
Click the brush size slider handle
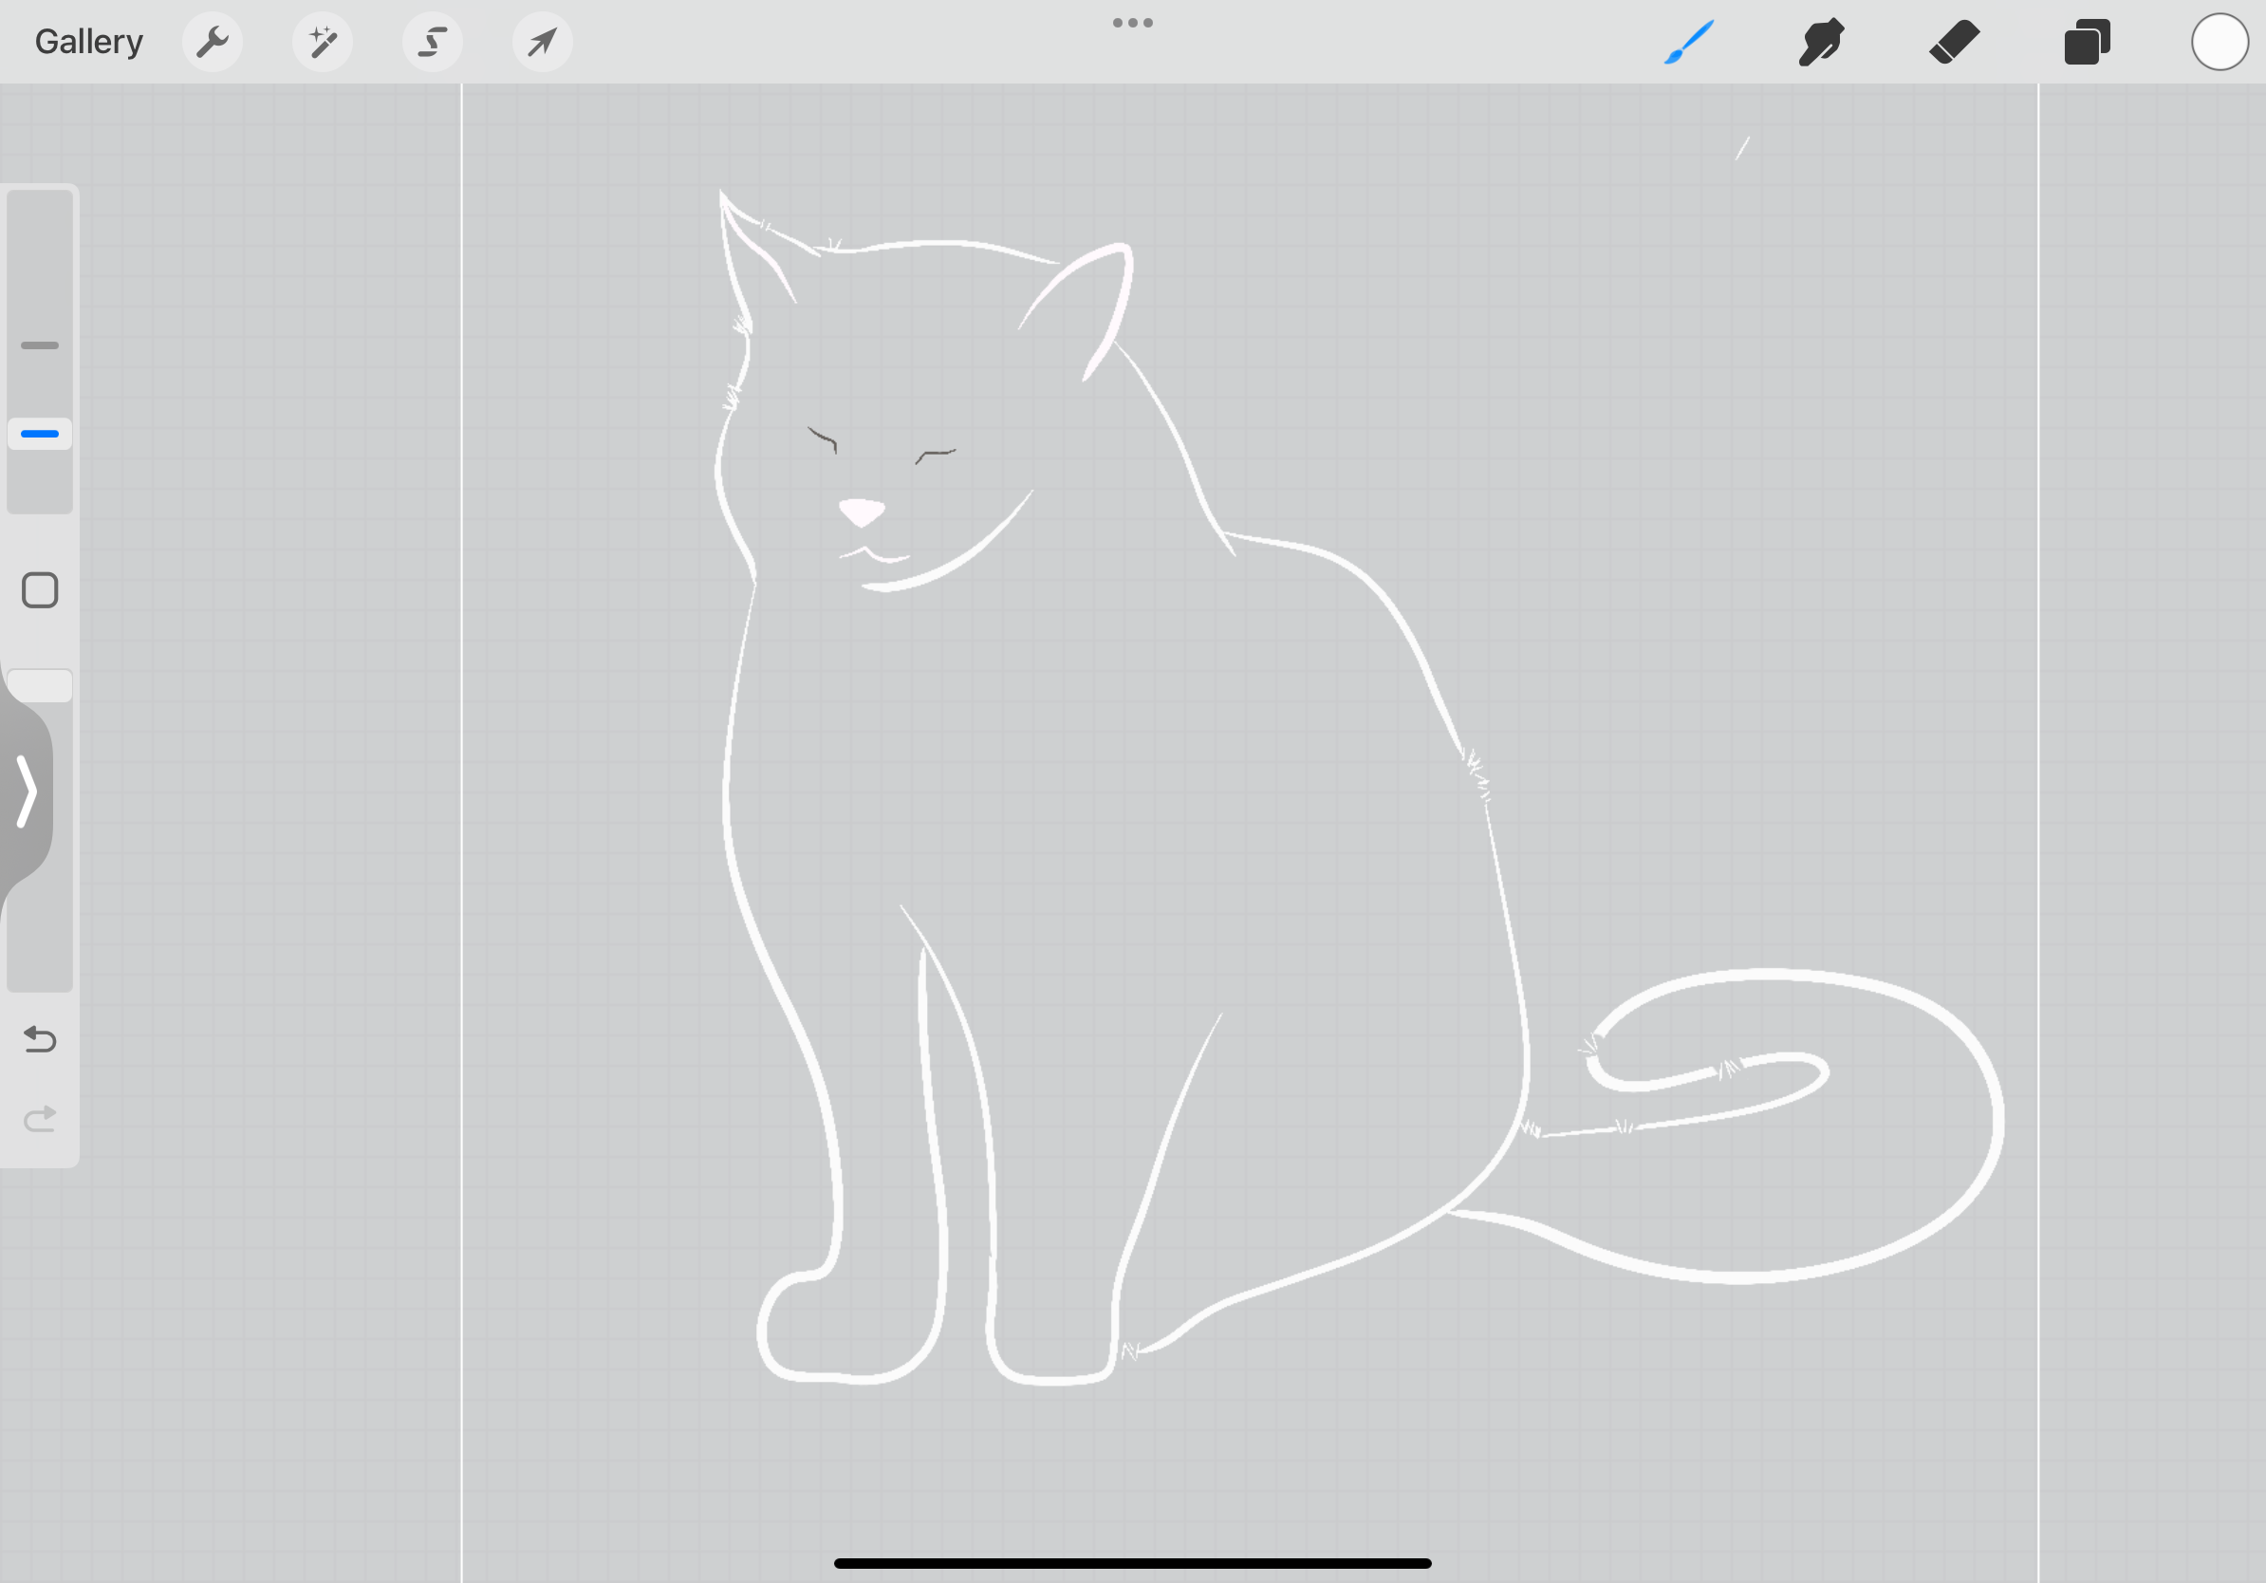40,434
